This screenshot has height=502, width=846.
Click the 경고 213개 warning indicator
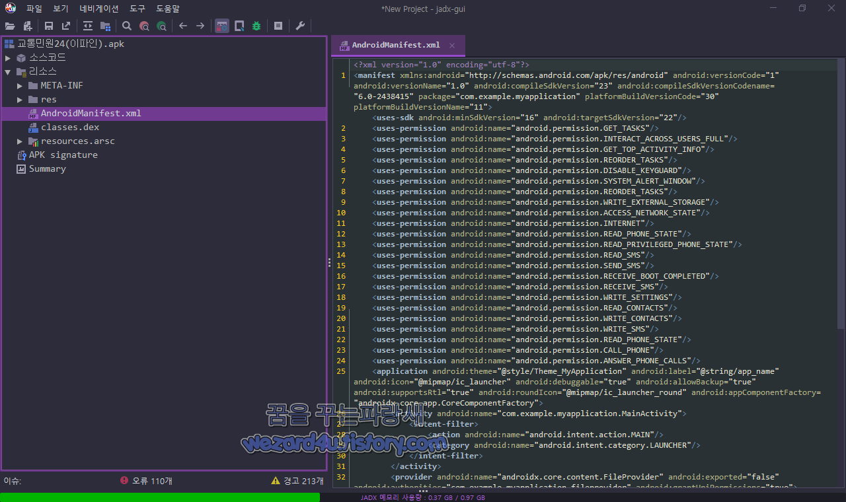click(x=297, y=481)
